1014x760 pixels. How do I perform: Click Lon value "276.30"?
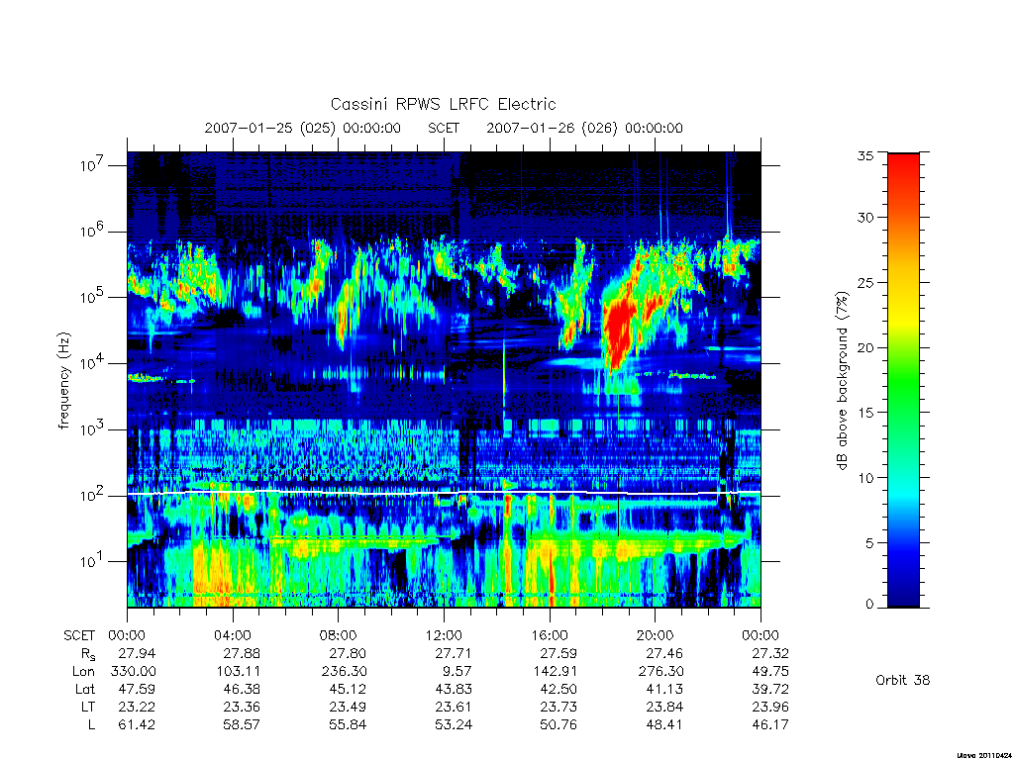click(660, 672)
